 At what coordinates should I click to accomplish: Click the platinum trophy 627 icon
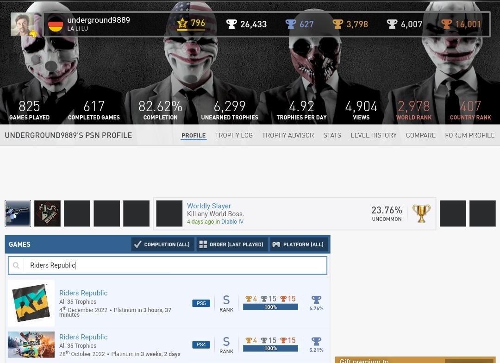[x=290, y=24]
